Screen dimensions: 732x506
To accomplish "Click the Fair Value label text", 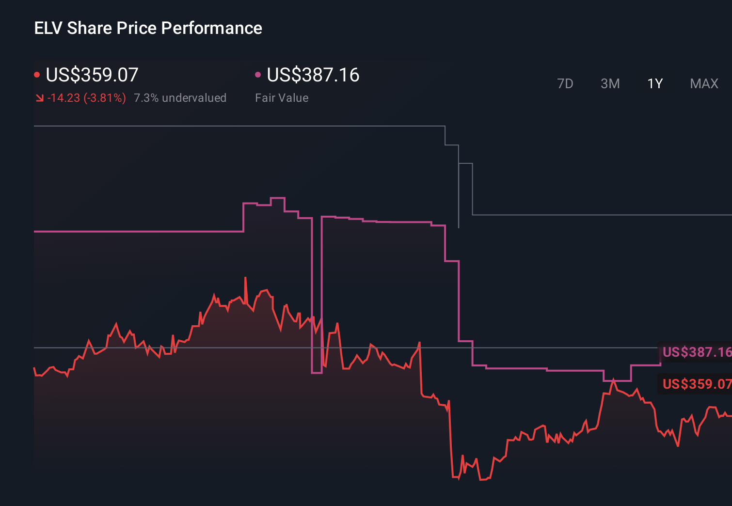I will click(x=281, y=97).
